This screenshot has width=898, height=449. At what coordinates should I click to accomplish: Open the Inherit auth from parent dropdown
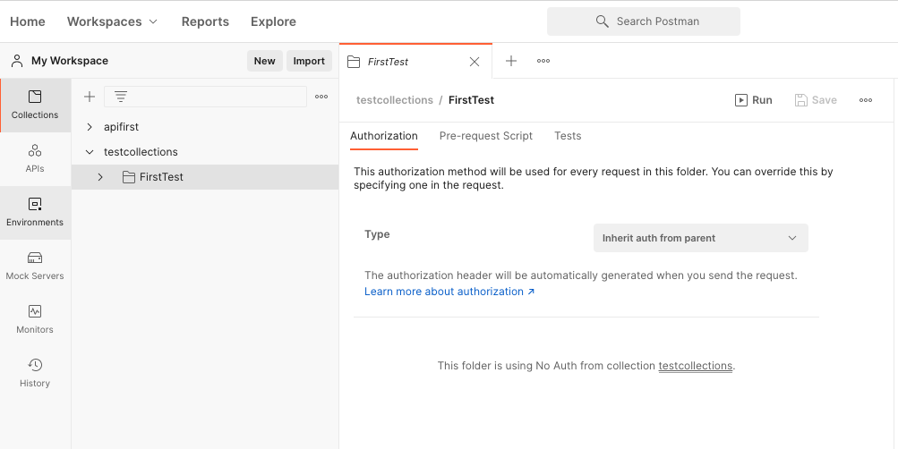pos(700,238)
